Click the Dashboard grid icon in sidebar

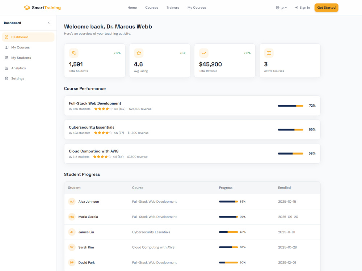(7, 37)
